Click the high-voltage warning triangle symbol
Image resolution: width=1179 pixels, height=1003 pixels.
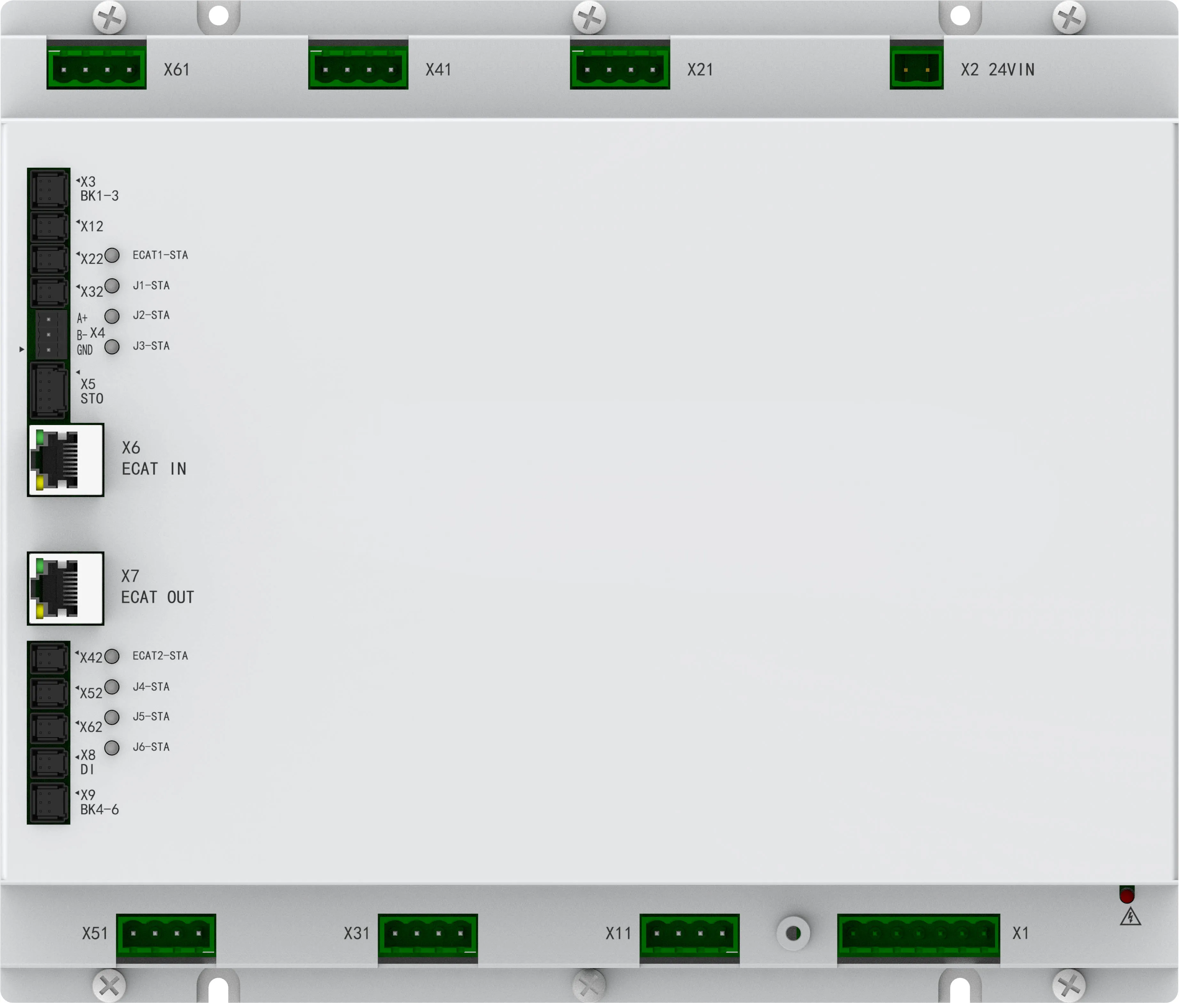(1130, 917)
